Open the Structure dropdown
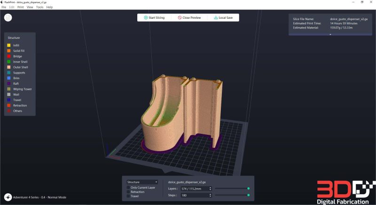376x205 pixels. tap(142, 182)
